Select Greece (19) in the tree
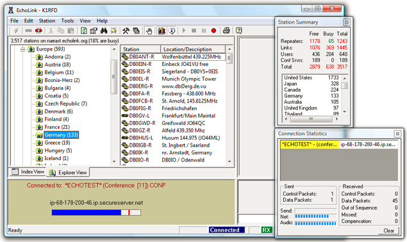The height and width of the screenshot is (242, 407). [x=57, y=143]
